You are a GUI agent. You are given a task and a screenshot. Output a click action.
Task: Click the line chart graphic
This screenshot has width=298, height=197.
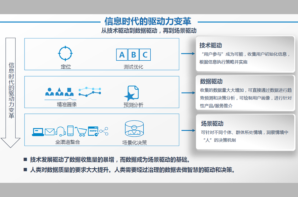[89, 92]
